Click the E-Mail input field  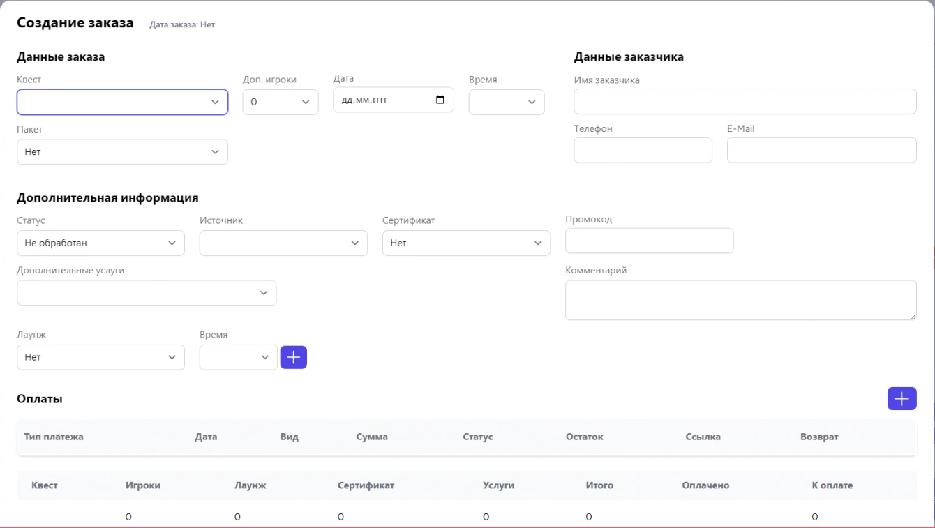(821, 150)
